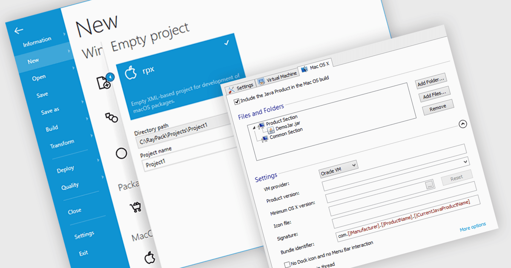
Task: Click the shopping cart package icon
Action: coord(135,208)
